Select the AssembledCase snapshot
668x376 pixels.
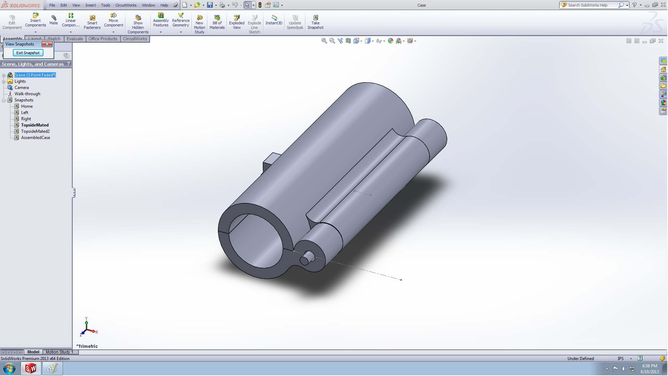[x=35, y=138]
